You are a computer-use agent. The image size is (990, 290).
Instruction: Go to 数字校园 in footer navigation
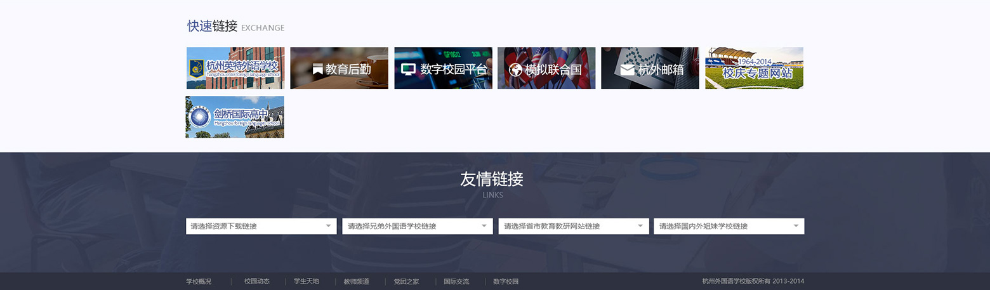coord(506,281)
